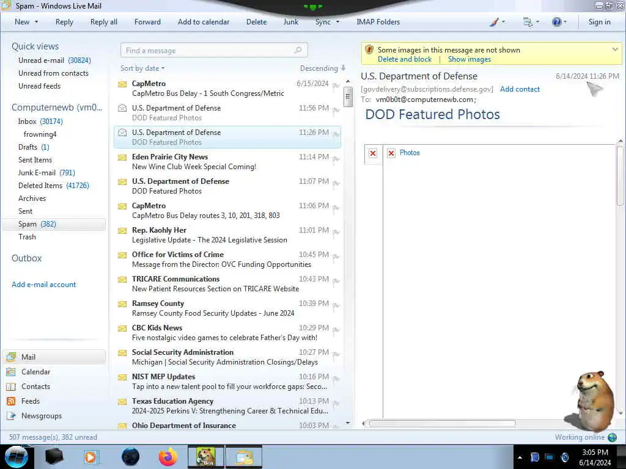Click the envelope icon beside Office for Victims of Crime
This screenshot has width=626, height=469.
point(122,255)
